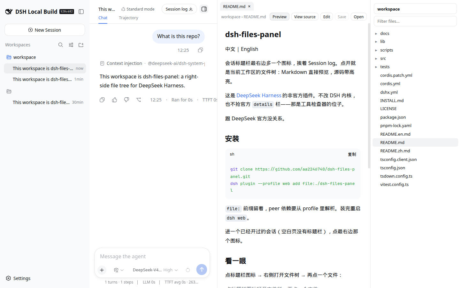Expand the docs folder
The width and height of the screenshot is (460, 288).
376,34
